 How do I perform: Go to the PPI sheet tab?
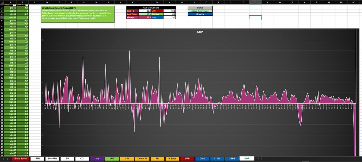[157, 158]
